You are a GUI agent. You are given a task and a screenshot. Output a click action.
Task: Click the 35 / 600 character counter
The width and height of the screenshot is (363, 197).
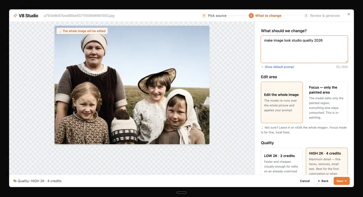[342, 67]
